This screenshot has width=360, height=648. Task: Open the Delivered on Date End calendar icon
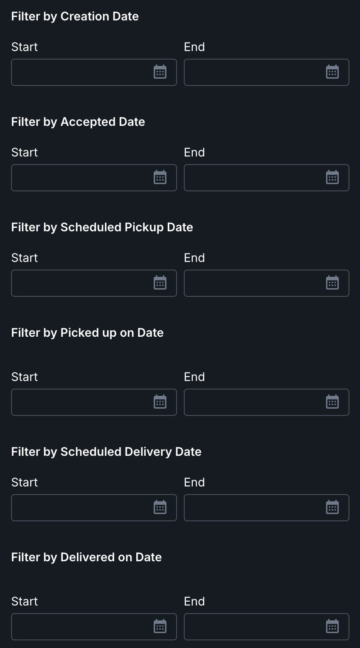click(332, 627)
